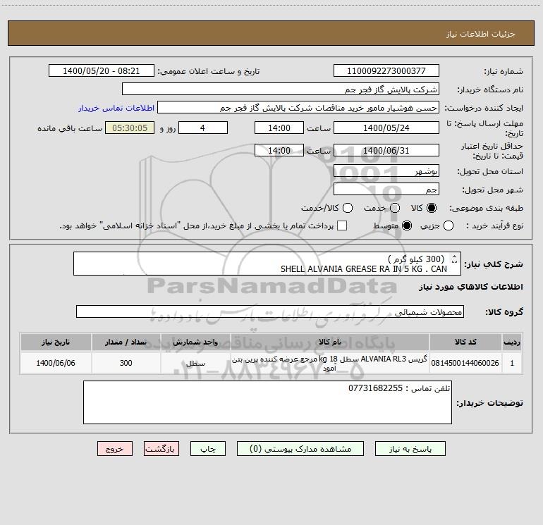Click the اطلاعات کالاهای مورد نیاز heading
This screenshot has height=525, width=543.
[471, 287]
